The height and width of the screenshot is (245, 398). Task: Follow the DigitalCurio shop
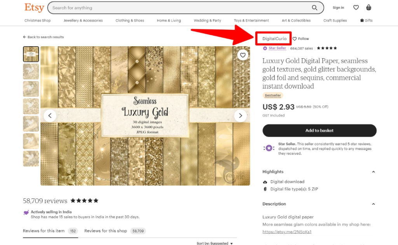click(300, 38)
